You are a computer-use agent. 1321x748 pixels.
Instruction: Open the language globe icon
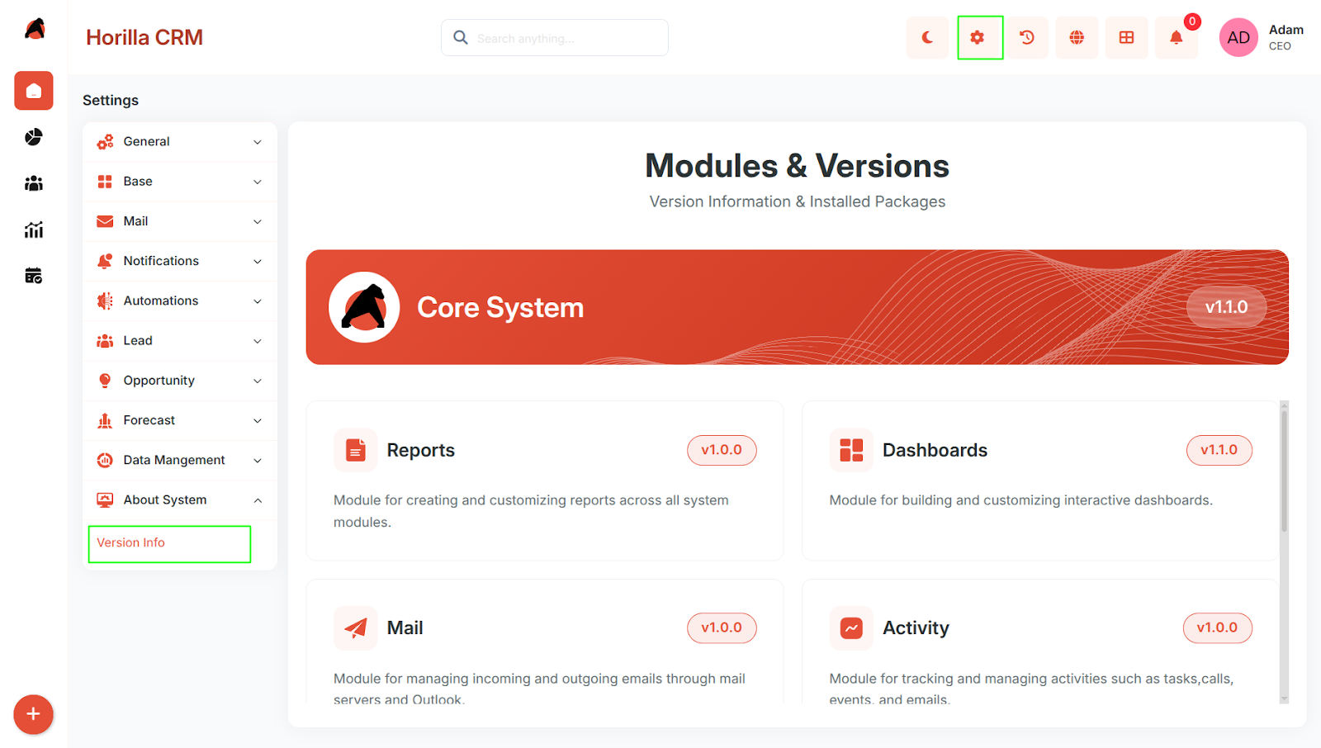click(x=1077, y=37)
